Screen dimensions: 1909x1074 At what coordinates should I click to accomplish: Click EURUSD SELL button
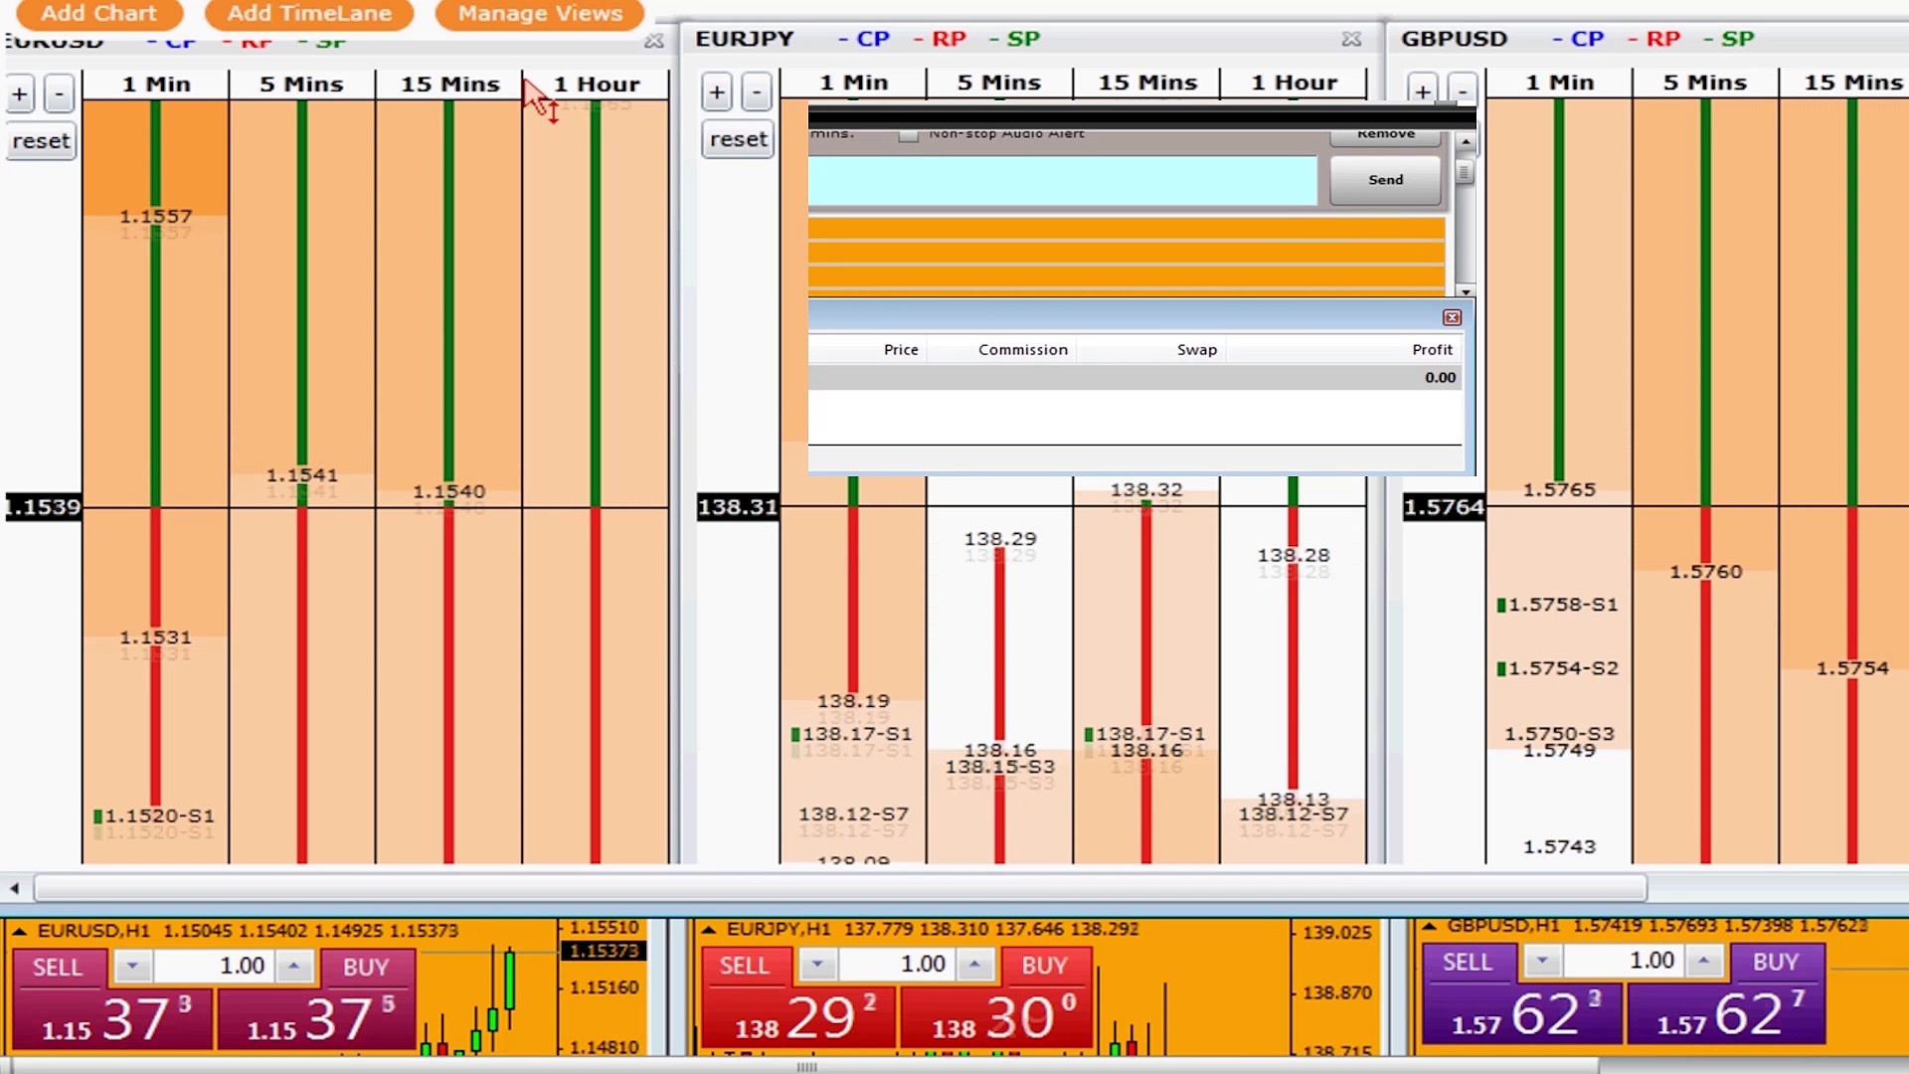(58, 968)
